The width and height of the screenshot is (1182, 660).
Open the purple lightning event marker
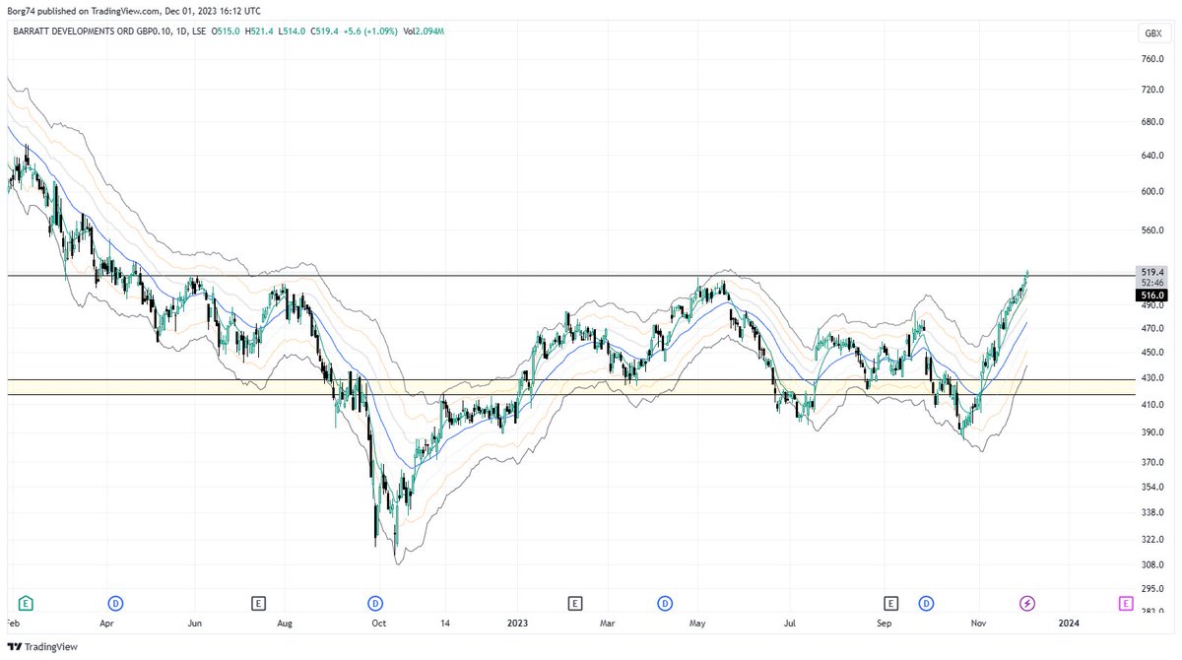[x=1026, y=602]
